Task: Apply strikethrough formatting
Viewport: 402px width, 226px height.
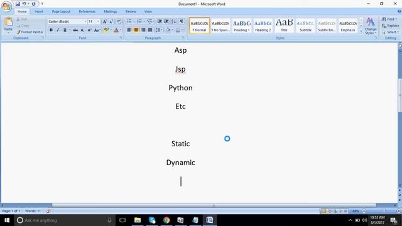Action: click(x=75, y=30)
